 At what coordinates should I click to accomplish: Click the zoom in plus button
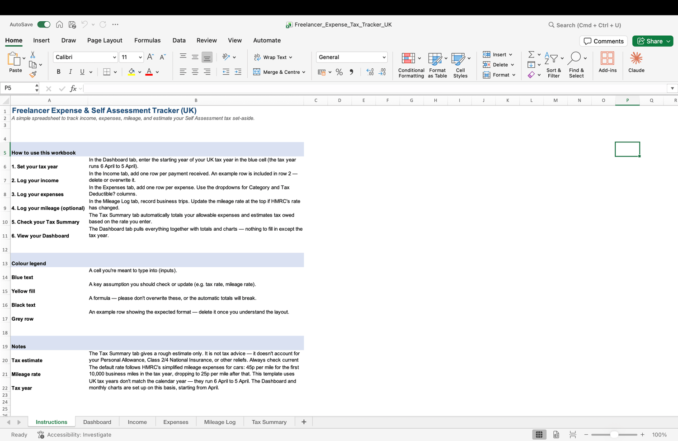click(642, 435)
